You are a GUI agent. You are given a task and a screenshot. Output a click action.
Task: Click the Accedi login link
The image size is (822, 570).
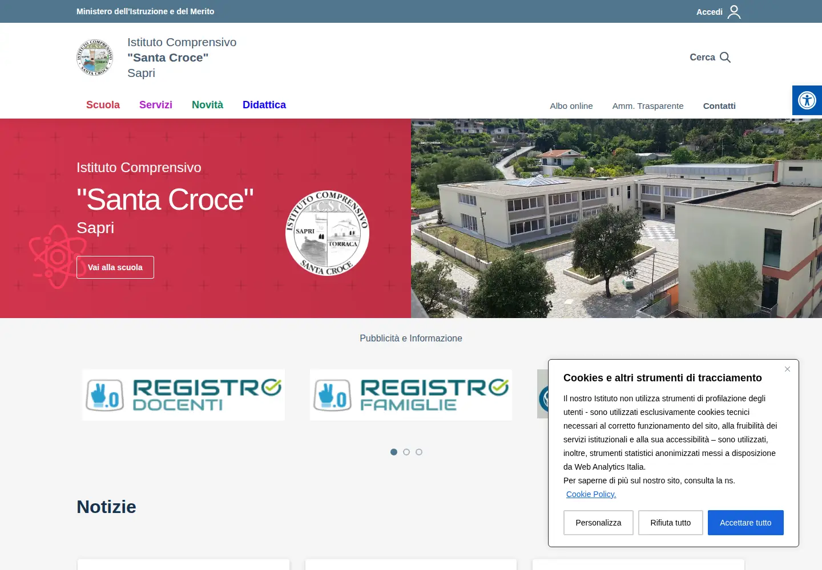point(710,12)
